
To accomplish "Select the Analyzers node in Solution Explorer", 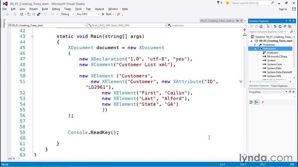I will [272, 52].
